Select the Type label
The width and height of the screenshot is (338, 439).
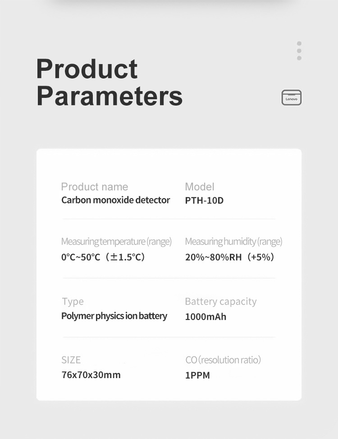(73, 301)
